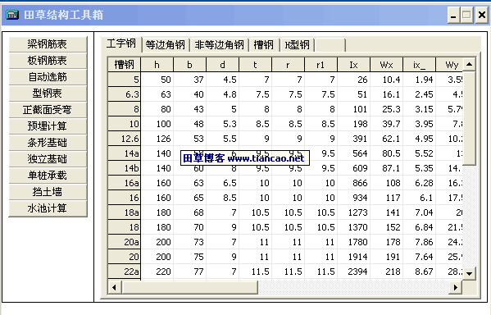Select the r column header
This screenshot has height=315, width=491.
point(289,65)
